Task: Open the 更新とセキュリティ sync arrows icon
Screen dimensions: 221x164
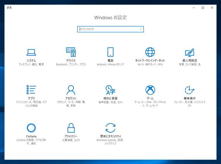Action: pyautogui.click(x=110, y=128)
